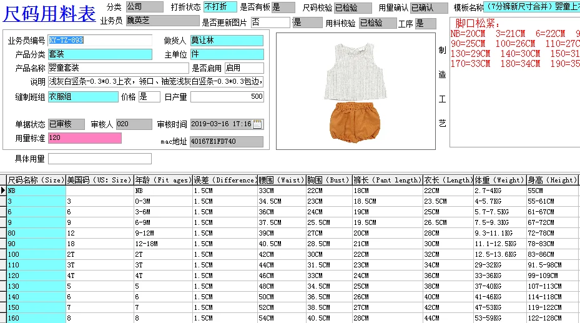Click the 尺码名称 (Size) column header
The height and width of the screenshot is (323, 580).
pos(36,180)
